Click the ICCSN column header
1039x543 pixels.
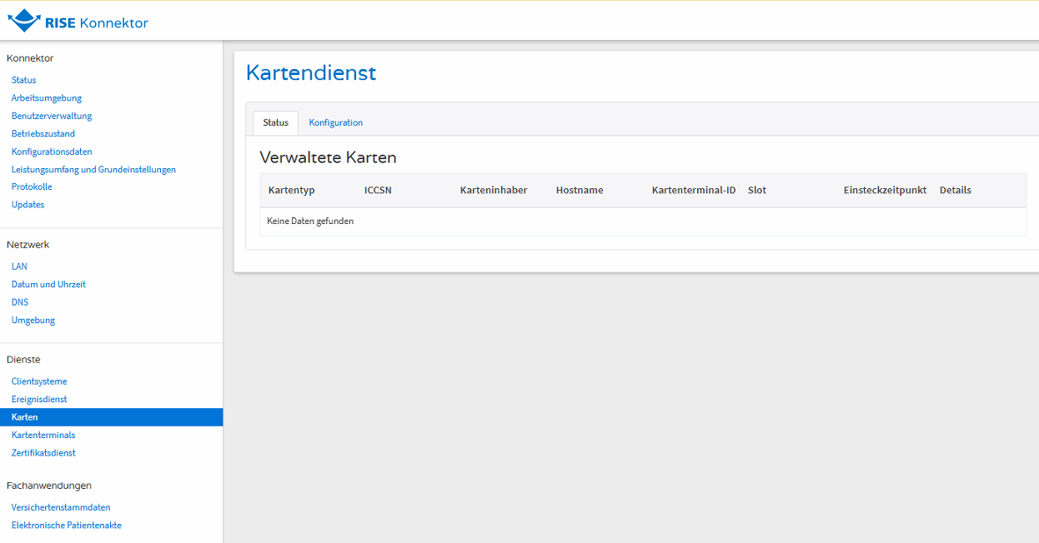click(x=378, y=190)
